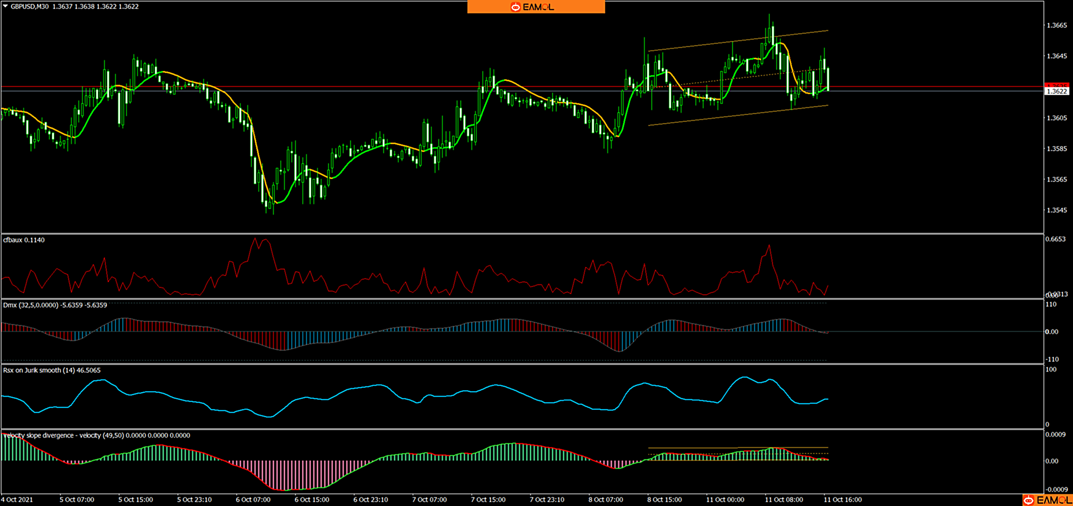This screenshot has width=1073, height=506.
Task: Click the 8 Oct 15:00 time marker
Action: pyautogui.click(x=664, y=500)
